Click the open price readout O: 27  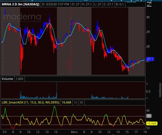[76, 4]
